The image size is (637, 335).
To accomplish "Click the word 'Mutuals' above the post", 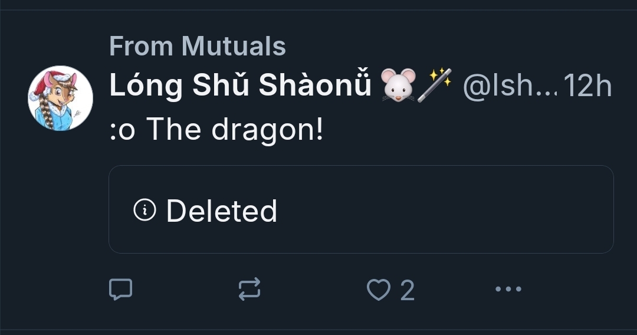I will [x=234, y=46].
